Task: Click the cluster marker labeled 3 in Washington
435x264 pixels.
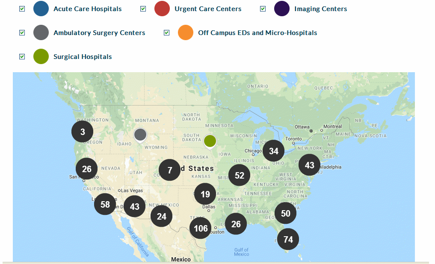Action: [83, 132]
